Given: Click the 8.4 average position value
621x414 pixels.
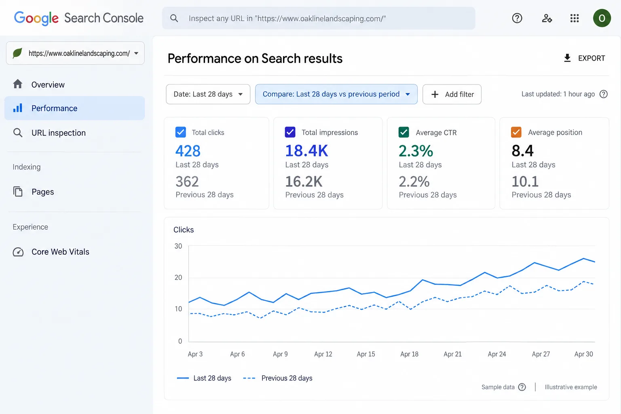Looking at the screenshot, I should (x=523, y=151).
